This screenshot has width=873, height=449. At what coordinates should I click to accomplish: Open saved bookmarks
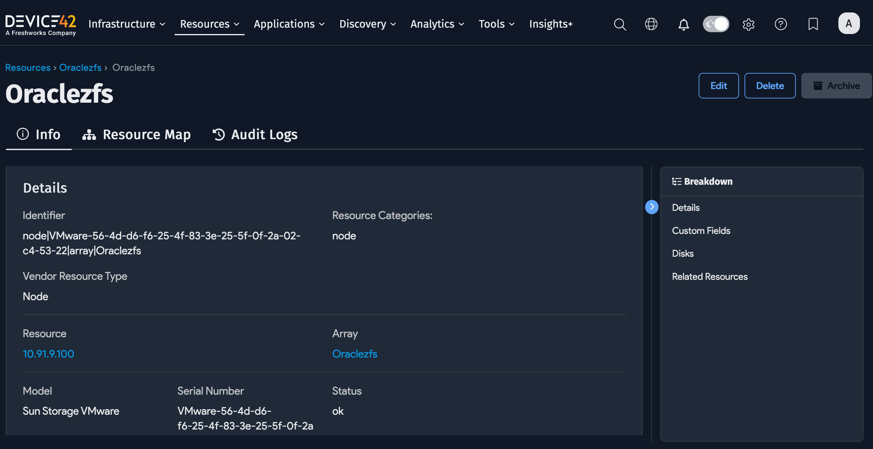coord(813,24)
